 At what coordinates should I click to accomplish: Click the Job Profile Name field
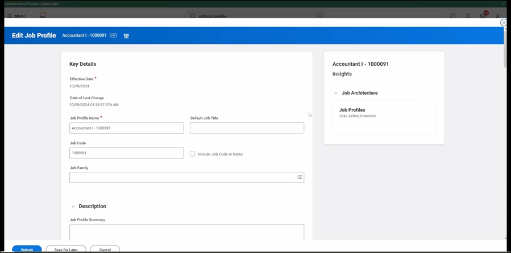tap(126, 128)
